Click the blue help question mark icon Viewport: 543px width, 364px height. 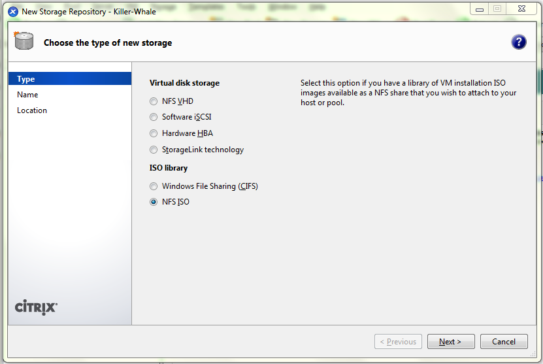click(x=519, y=42)
